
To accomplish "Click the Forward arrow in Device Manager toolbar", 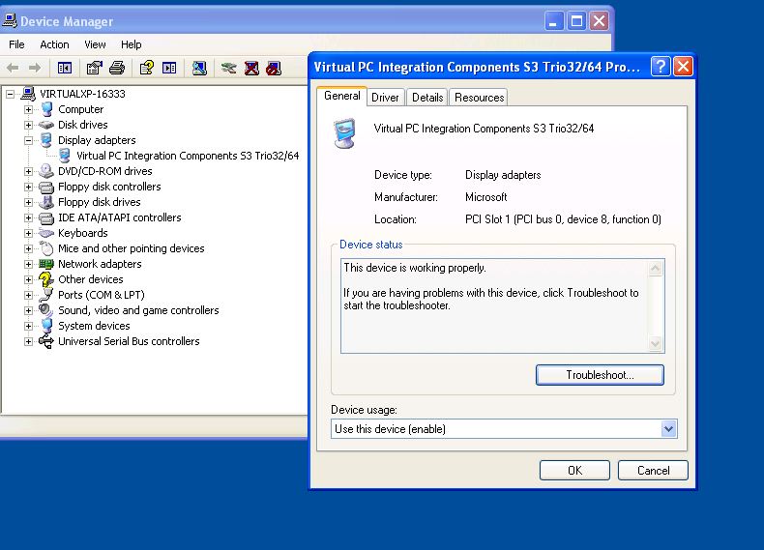I will (x=35, y=68).
